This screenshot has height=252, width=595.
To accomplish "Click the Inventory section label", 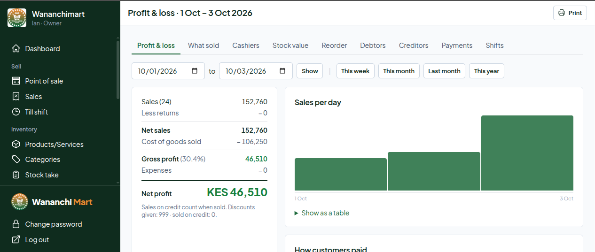I will [x=24, y=130].
